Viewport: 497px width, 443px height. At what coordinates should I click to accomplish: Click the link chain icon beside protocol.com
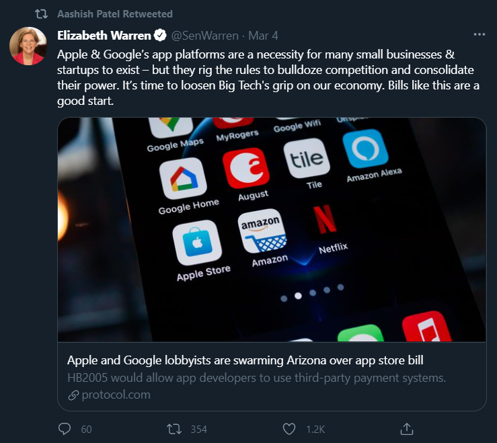(73, 395)
